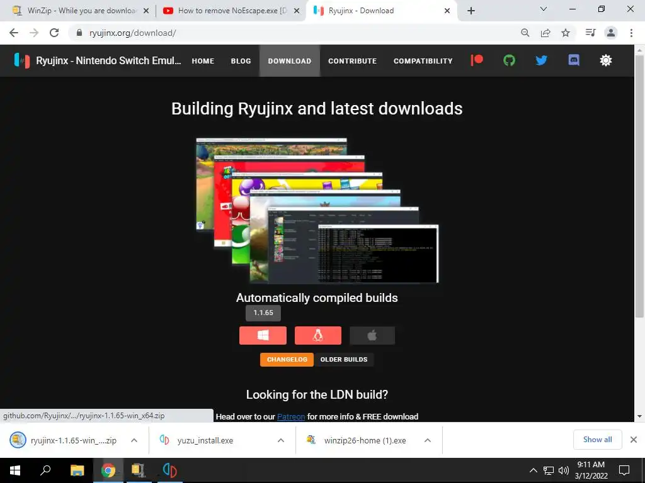Open yuzu app from the taskbar
This screenshot has height=483, width=645.
click(169, 470)
